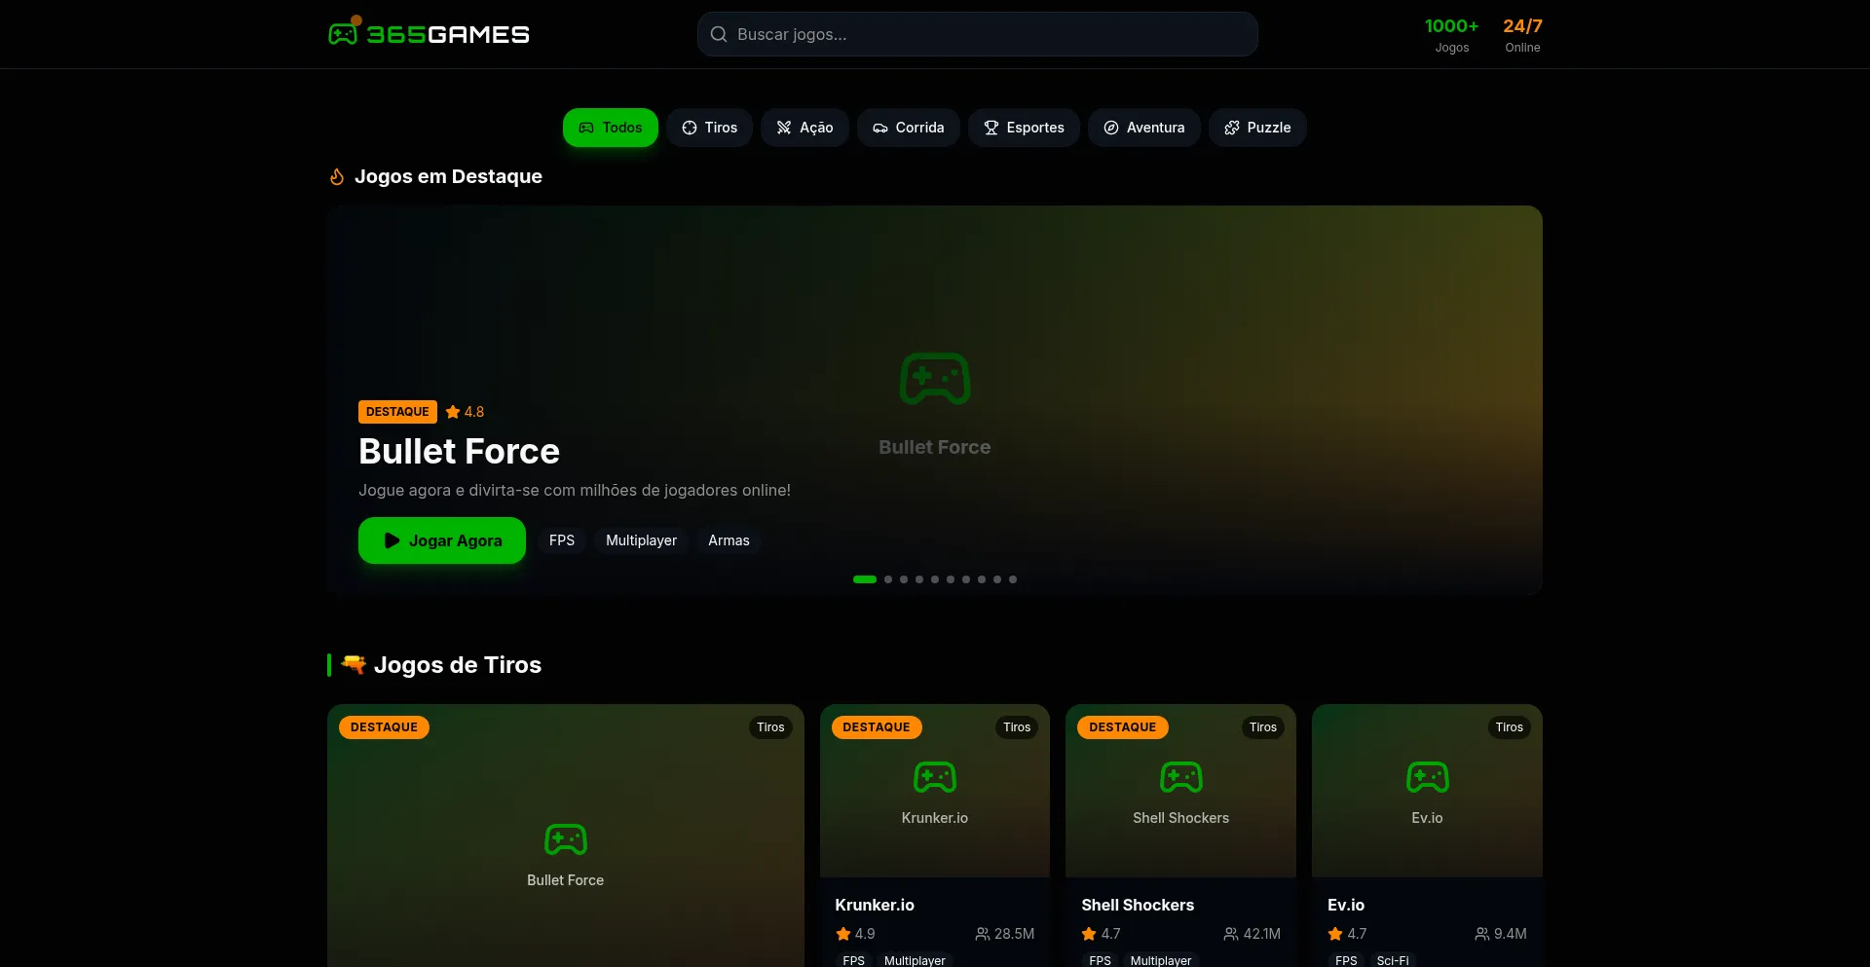This screenshot has height=967, width=1870.
Task: Click the DESTAQUE badge in the featured banner
Action: pos(397,412)
